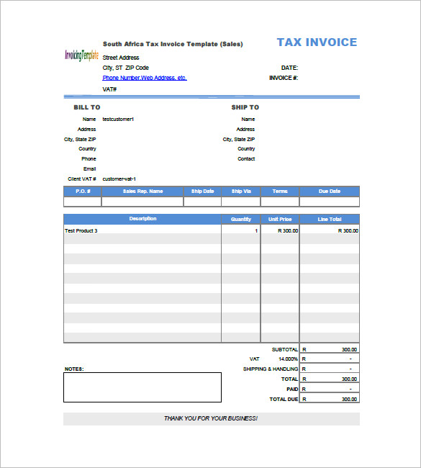Click the InvoicingTemplate logo

pyautogui.click(x=81, y=55)
